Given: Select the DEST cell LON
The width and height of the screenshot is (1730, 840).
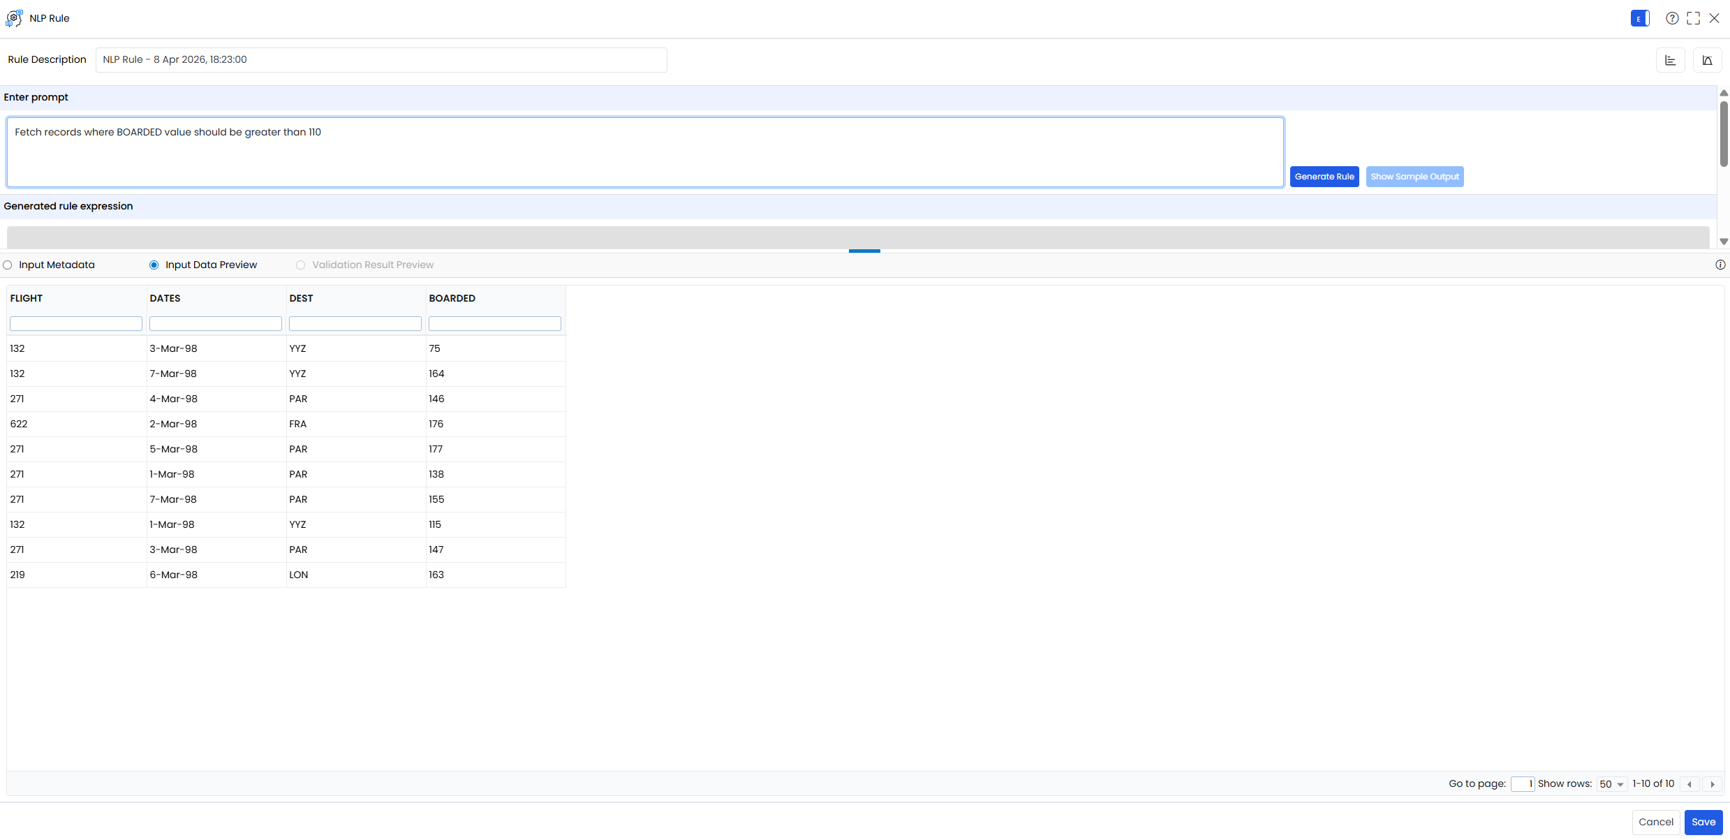Looking at the screenshot, I should 356,575.
